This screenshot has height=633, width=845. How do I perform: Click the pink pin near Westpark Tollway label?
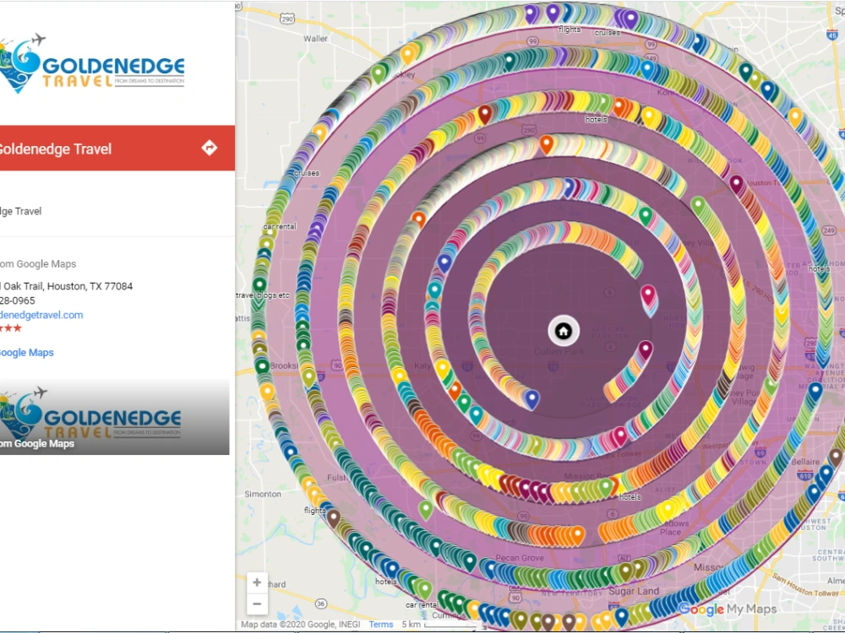coord(619,436)
